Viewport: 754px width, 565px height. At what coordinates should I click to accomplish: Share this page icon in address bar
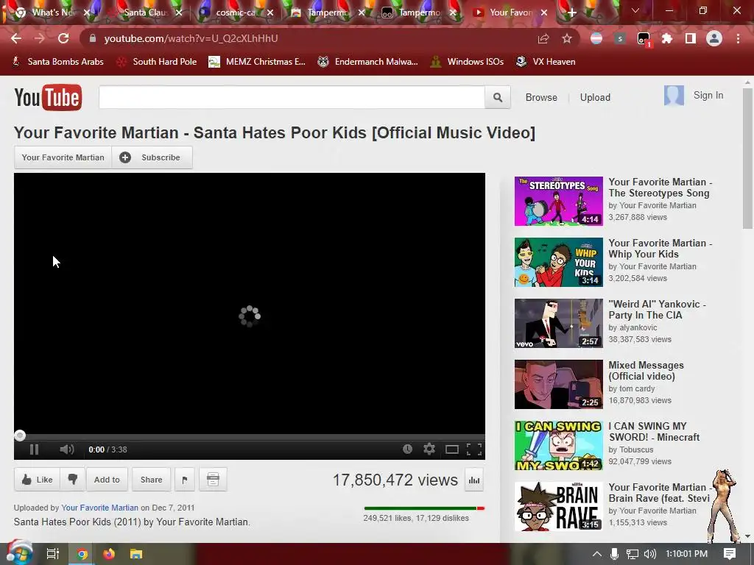(x=543, y=38)
